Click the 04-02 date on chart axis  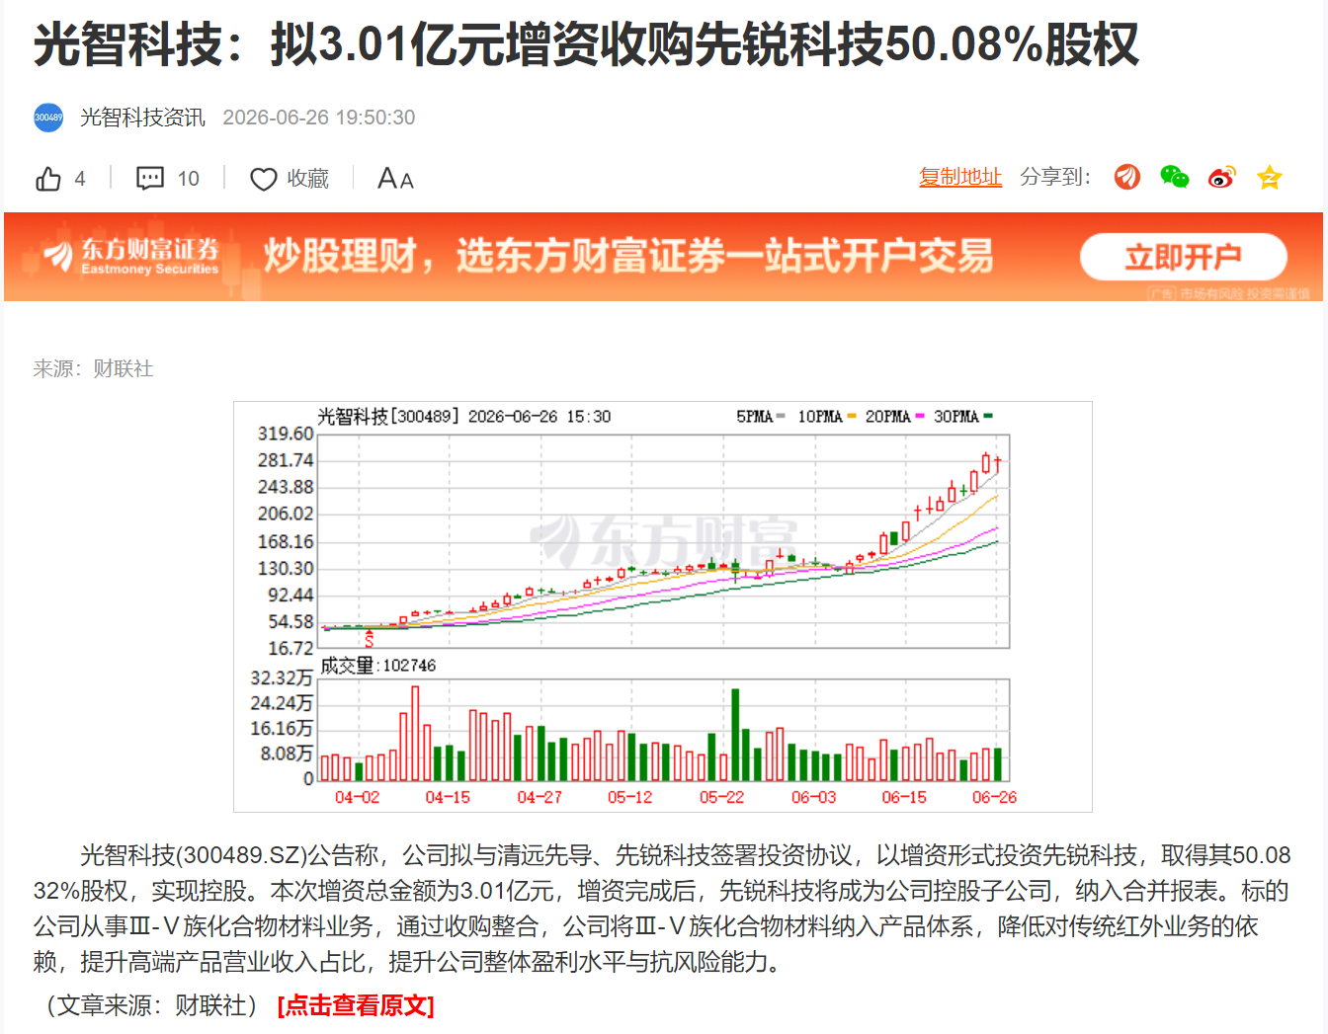coord(357,797)
